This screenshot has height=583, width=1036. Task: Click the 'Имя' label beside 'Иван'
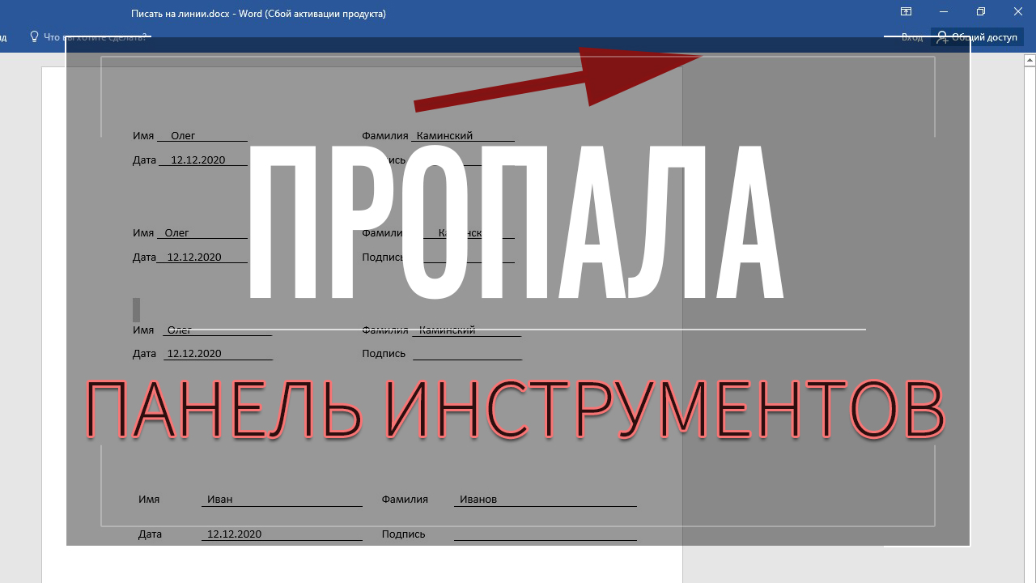(x=149, y=499)
